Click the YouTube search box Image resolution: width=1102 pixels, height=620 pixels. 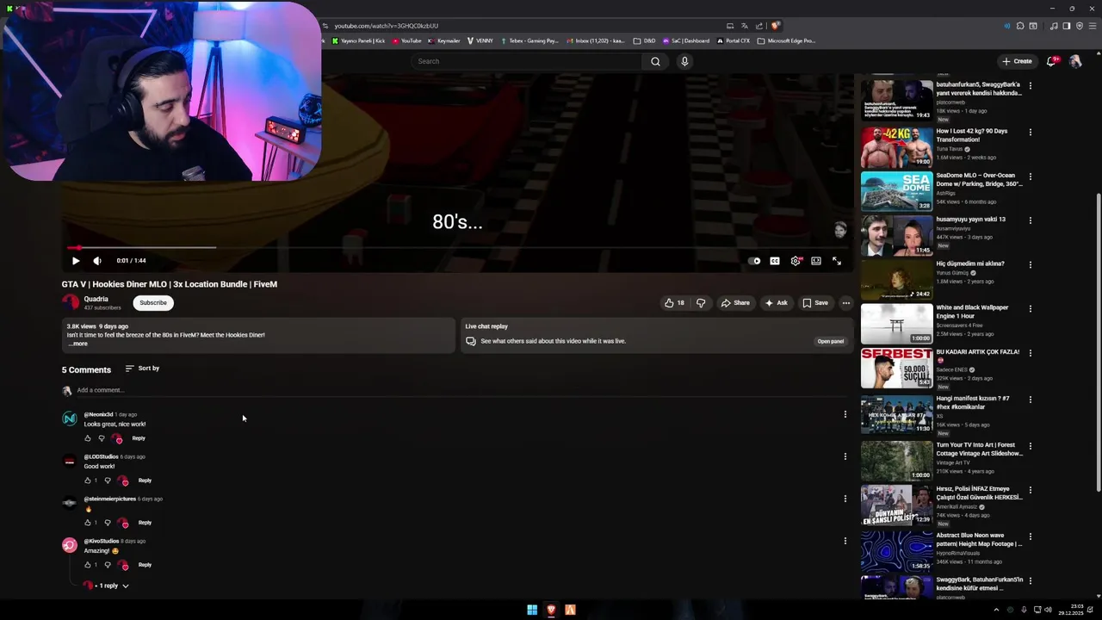tap(526, 61)
